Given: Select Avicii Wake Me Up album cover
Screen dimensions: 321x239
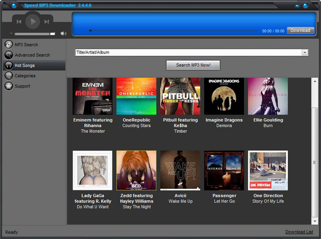Looking at the screenshot, I should (180, 170).
